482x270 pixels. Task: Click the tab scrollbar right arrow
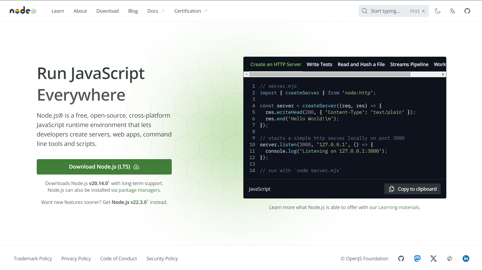443,74
